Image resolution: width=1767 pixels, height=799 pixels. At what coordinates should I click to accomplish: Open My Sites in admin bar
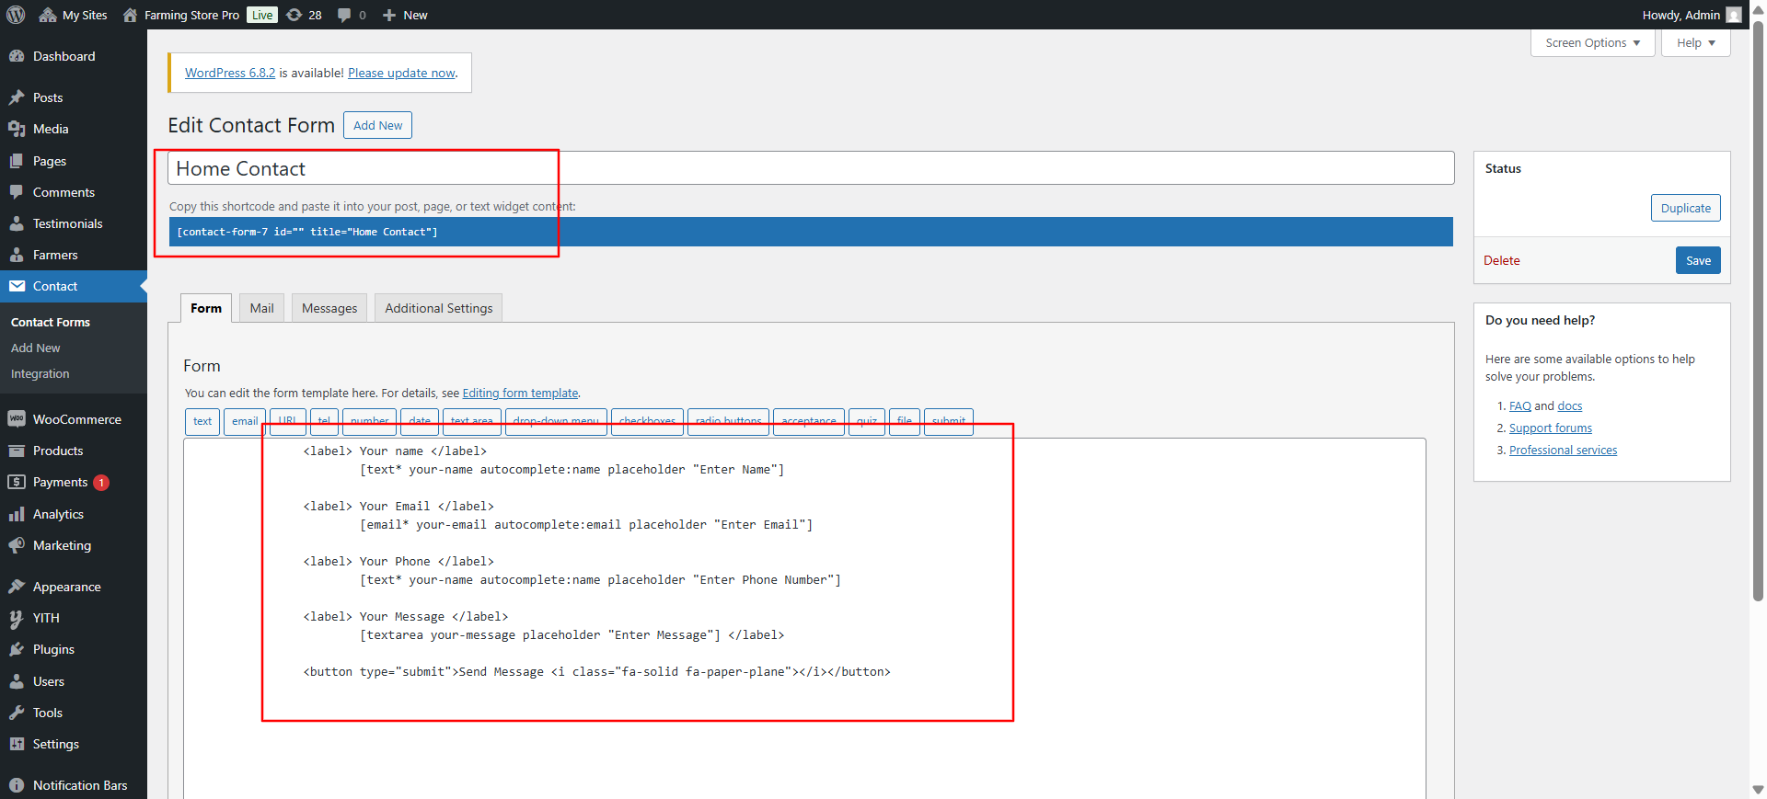point(74,15)
